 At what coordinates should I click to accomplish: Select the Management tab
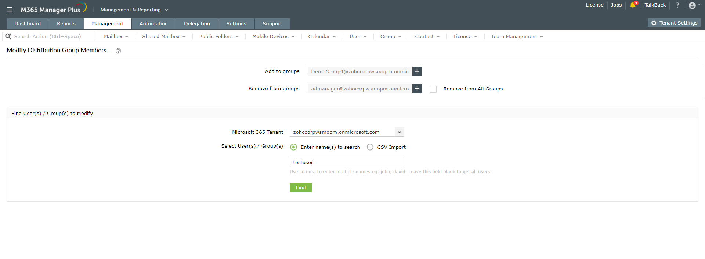point(108,24)
